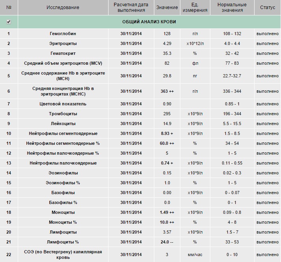
Task: Select the Цветовой показатель test name
Action: click(x=63, y=104)
